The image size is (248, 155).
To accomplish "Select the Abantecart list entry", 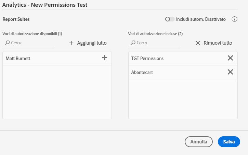I will click(x=142, y=72).
